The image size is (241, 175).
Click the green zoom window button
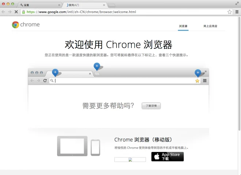[x=12, y=4]
